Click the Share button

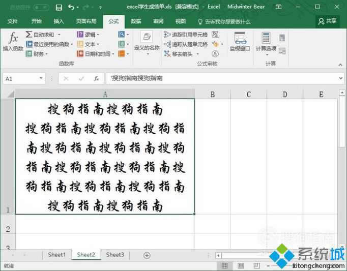(x=328, y=21)
